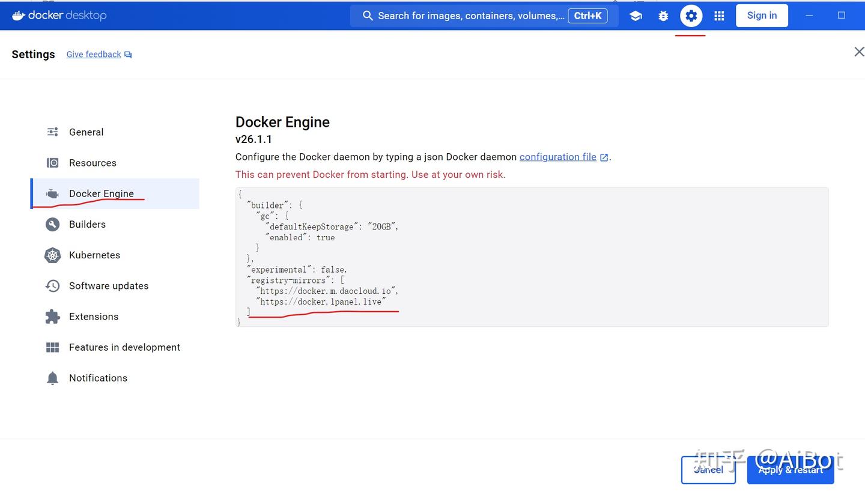Click the bug report icon in title bar
This screenshot has height=495, width=865.
(x=663, y=16)
